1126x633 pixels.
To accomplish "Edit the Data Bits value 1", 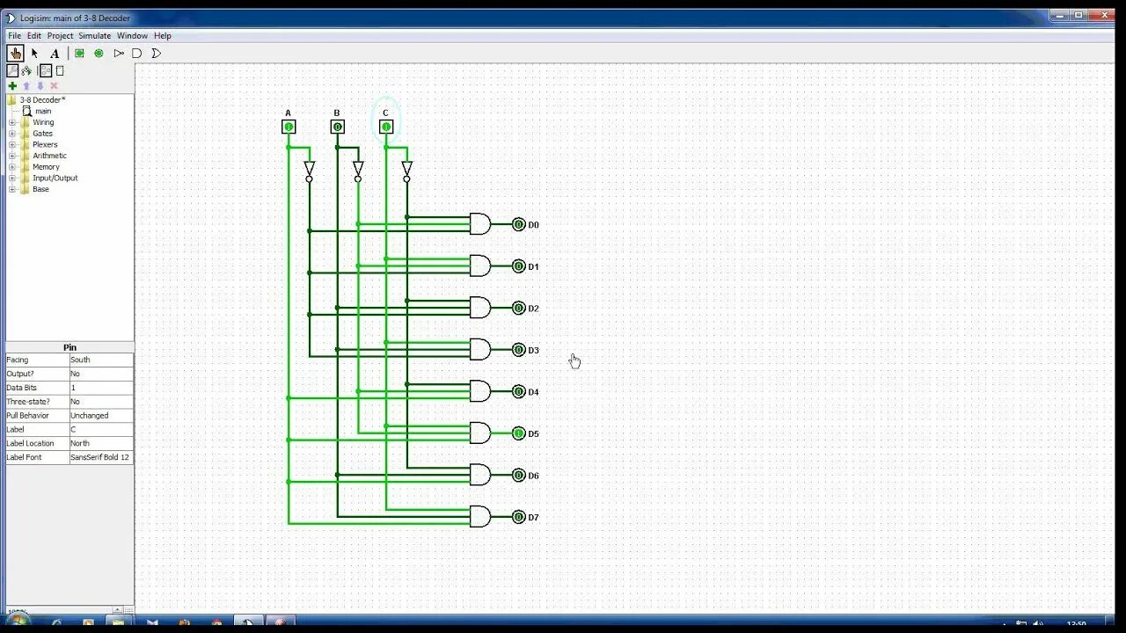I will click(x=101, y=388).
